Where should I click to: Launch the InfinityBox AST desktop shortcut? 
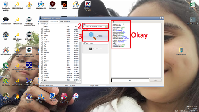(x=41, y=5)
